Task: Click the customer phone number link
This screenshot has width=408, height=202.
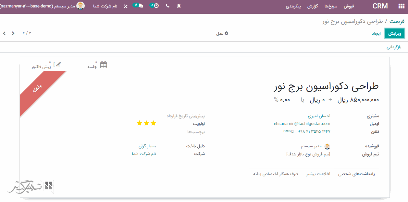Action: (314, 131)
